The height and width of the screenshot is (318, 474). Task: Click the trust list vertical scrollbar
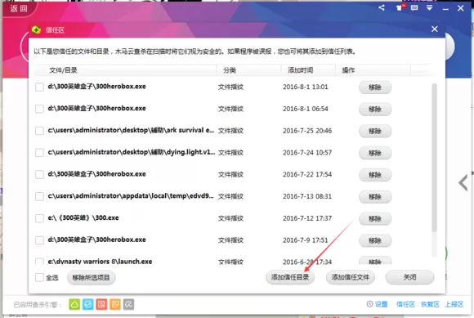click(x=435, y=158)
